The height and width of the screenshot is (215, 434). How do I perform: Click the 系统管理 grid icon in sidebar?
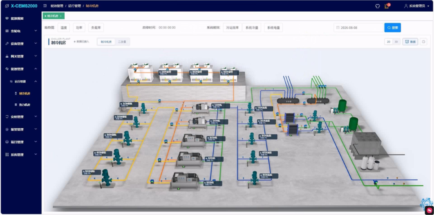(7, 155)
